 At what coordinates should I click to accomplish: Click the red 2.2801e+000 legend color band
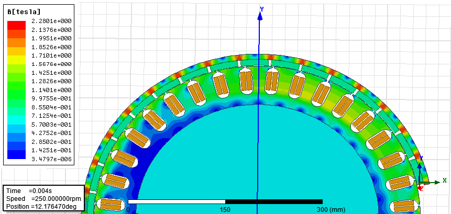[16, 25]
